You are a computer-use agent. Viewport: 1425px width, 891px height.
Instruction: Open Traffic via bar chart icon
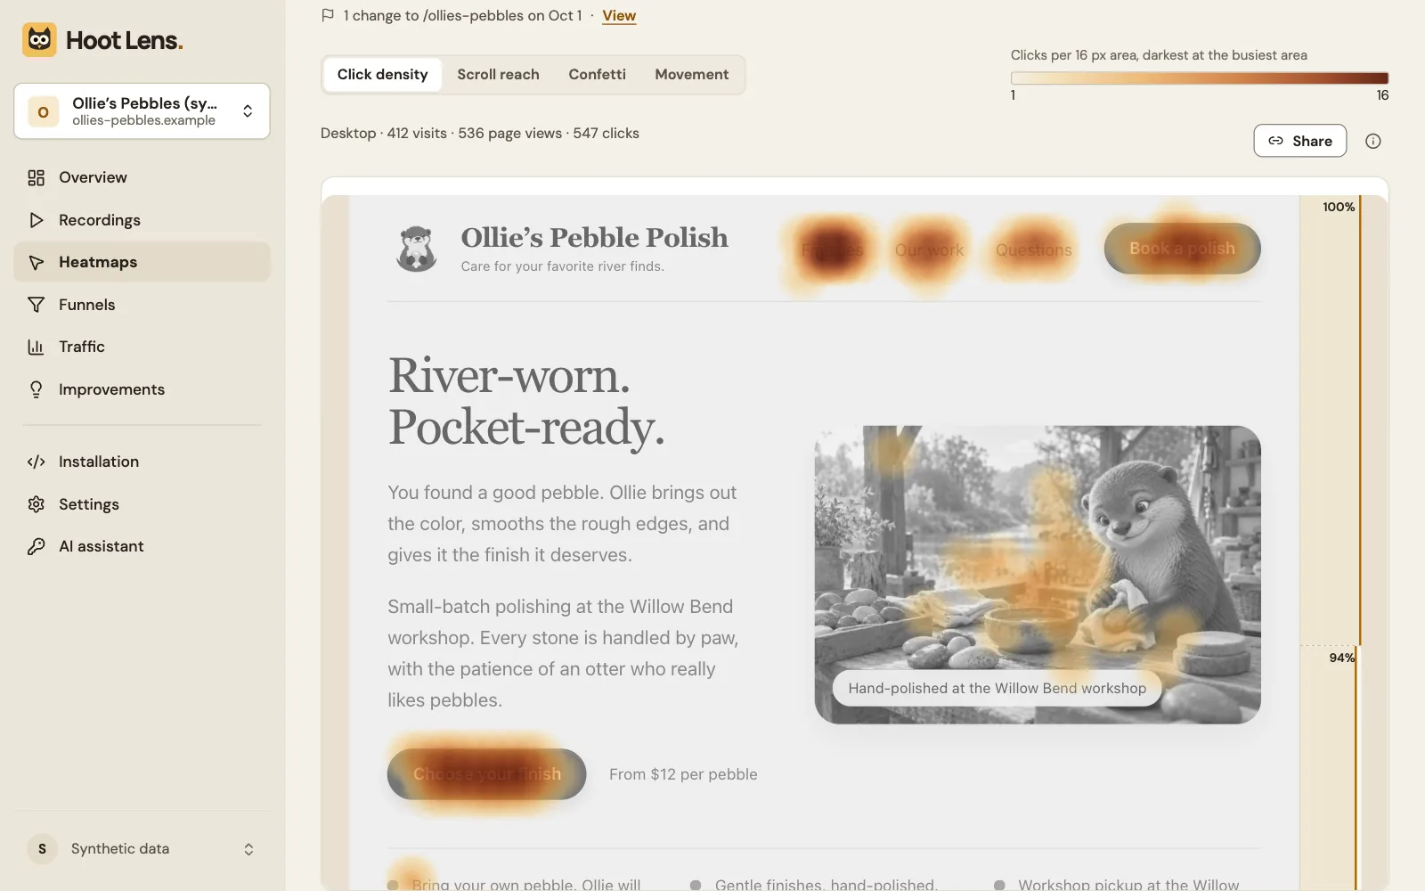[36, 347]
